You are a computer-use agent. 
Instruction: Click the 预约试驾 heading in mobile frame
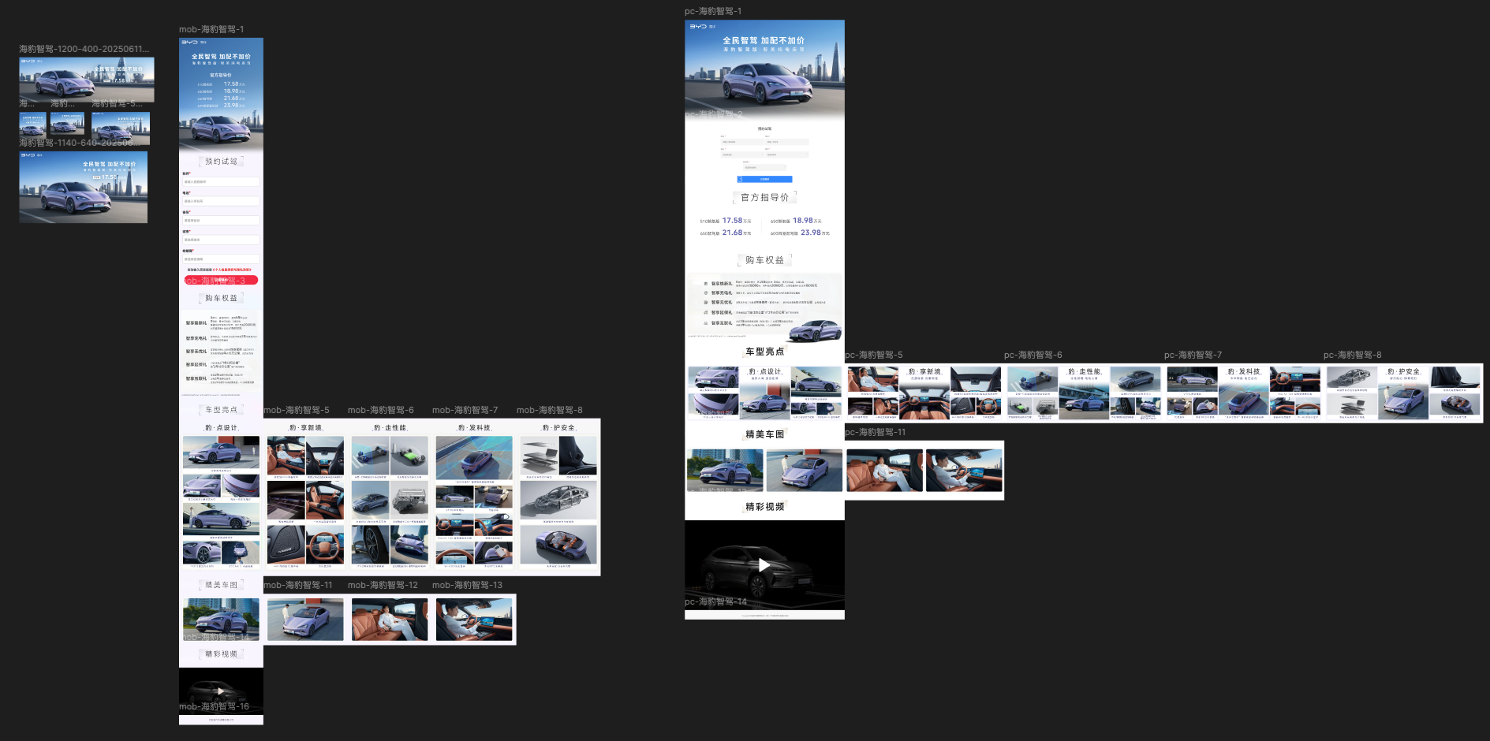click(221, 162)
